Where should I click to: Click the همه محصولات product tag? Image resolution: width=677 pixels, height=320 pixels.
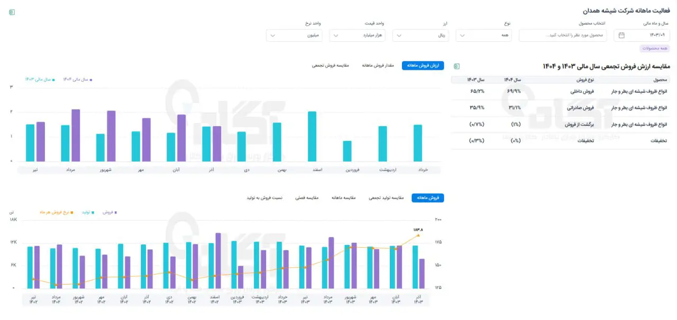(655, 49)
